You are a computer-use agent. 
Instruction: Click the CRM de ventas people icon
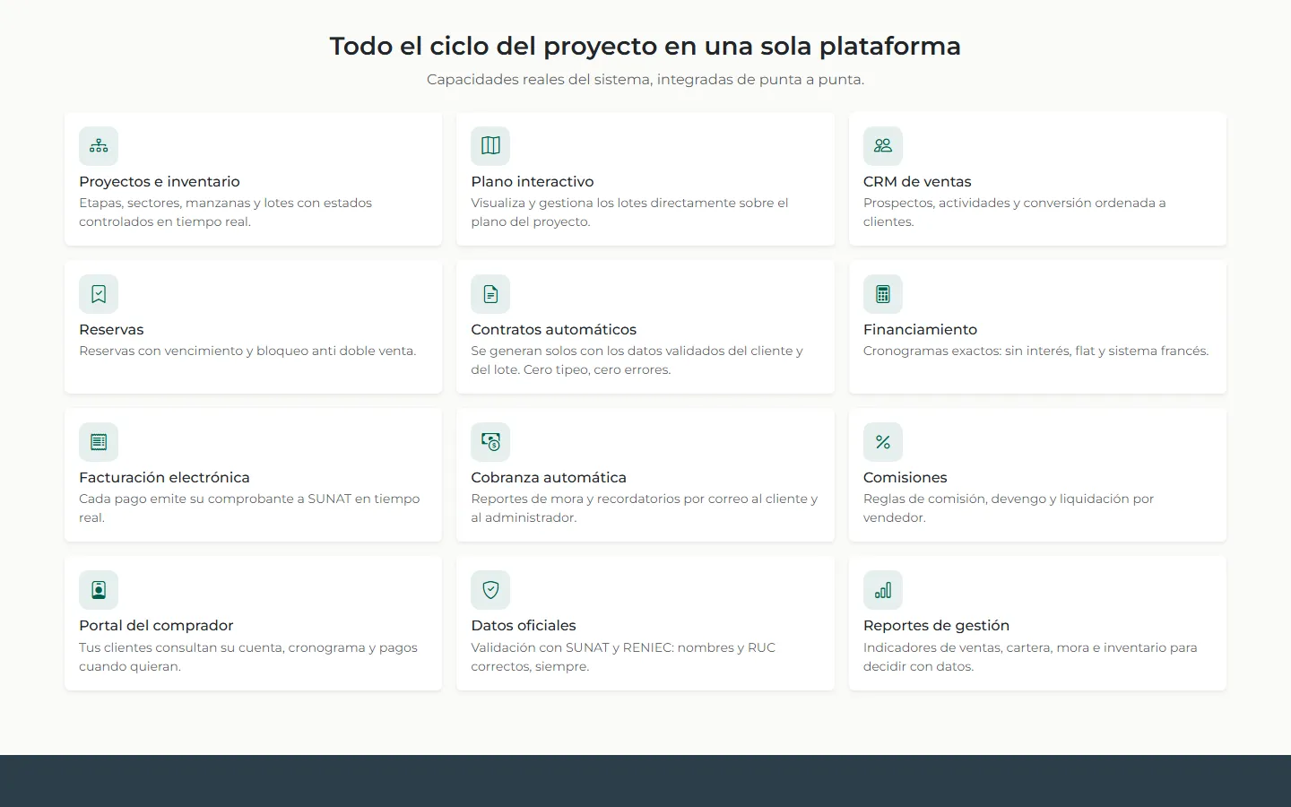[883, 146]
